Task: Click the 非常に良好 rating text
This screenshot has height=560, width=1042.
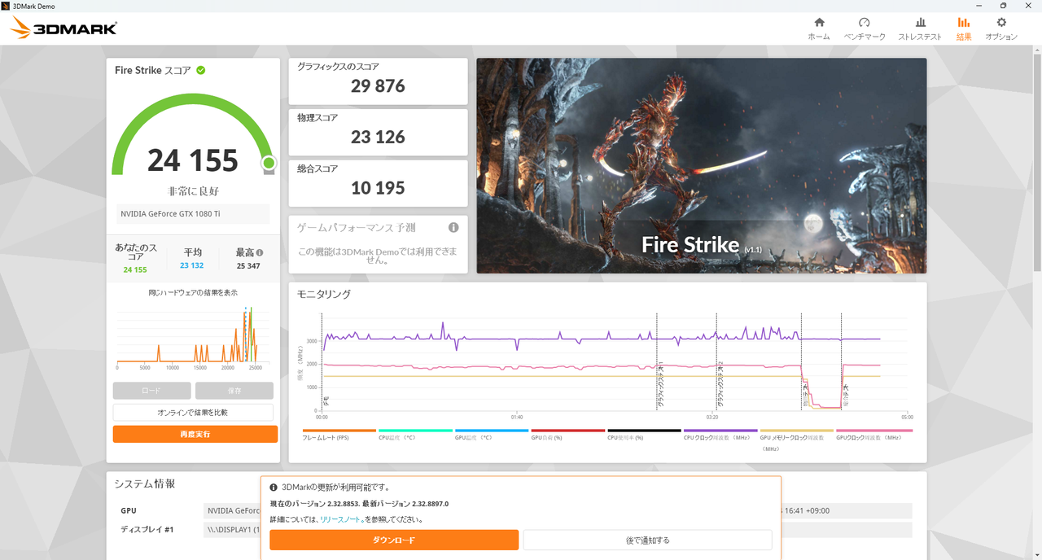Action: (x=193, y=191)
